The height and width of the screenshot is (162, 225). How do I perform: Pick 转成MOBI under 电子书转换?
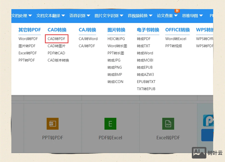click(145, 60)
